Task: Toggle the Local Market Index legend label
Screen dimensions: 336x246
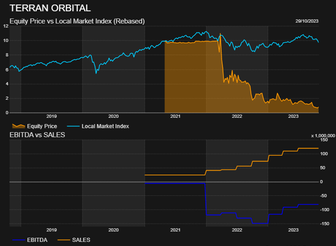Action: (x=105, y=126)
